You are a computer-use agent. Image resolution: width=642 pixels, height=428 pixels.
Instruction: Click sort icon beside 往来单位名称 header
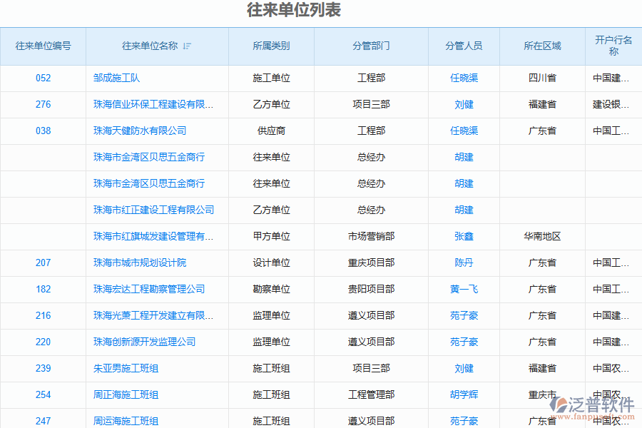187,46
